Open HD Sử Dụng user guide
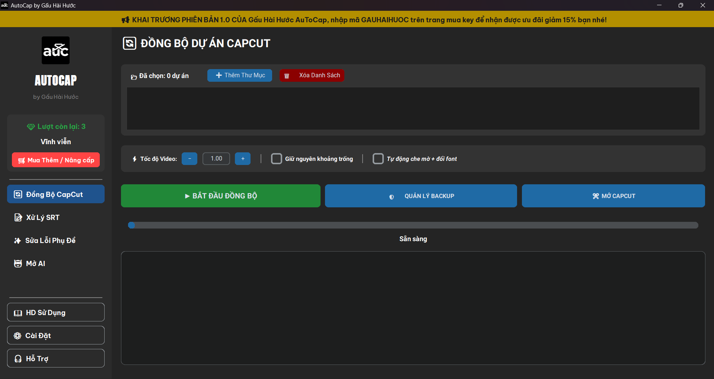Image resolution: width=714 pixels, height=379 pixels. point(56,312)
